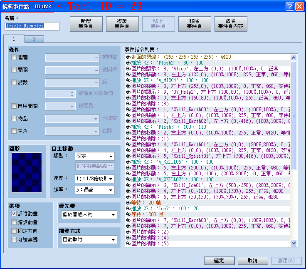The height and width of the screenshot is (269, 306).
Task: Select the 圖片的顯示 9 'OV_Help2' row
Action: (x=207, y=92)
